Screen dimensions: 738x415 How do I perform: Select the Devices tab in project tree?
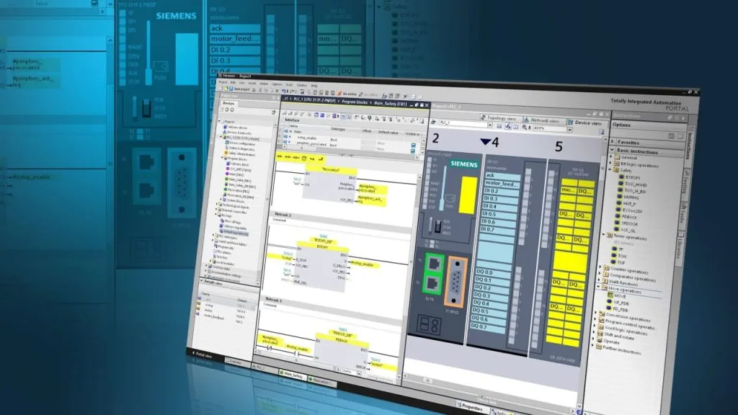pyautogui.click(x=228, y=103)
